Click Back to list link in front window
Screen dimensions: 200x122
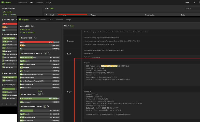(x=26, y=30)
